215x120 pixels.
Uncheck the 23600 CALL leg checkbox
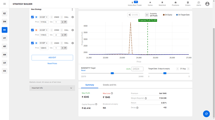[32, 17]
